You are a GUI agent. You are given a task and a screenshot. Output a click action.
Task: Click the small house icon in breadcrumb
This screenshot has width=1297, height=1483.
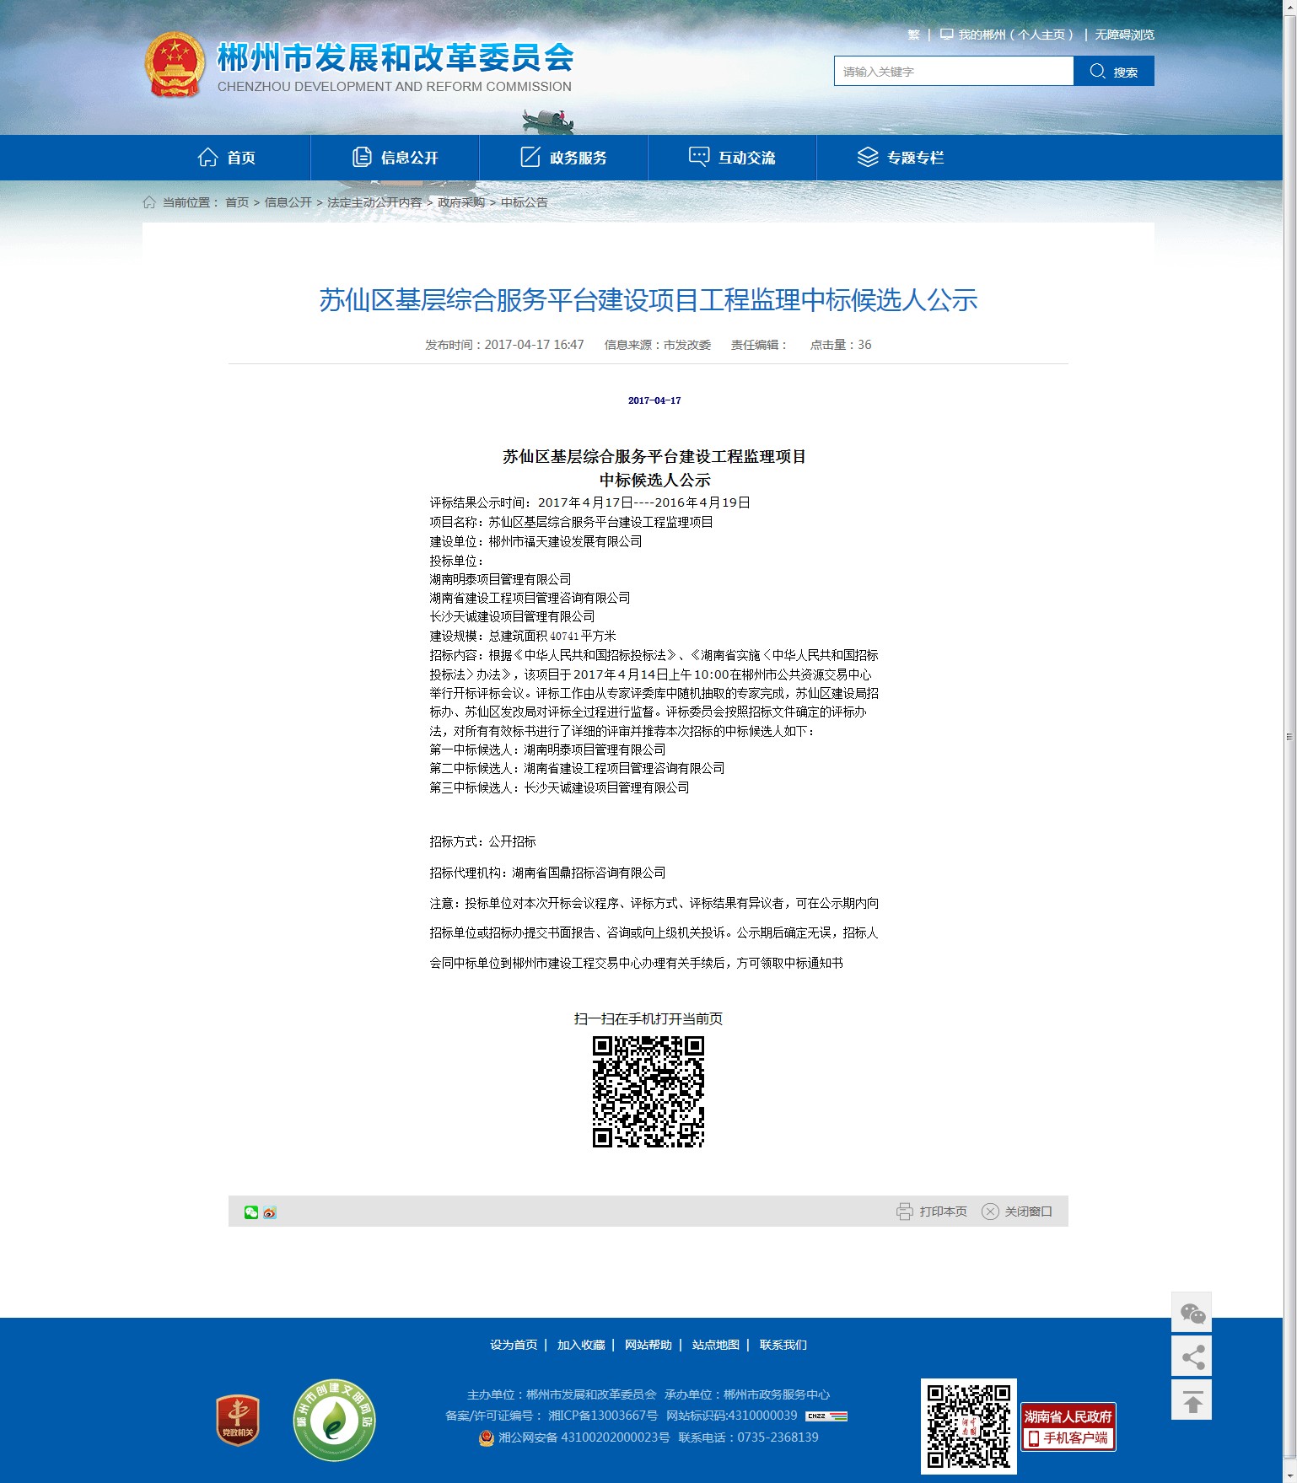coord(149,202)
